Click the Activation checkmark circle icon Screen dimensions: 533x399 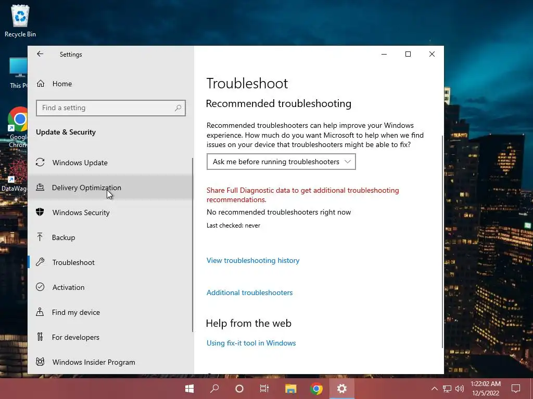(x=40, y=287)
